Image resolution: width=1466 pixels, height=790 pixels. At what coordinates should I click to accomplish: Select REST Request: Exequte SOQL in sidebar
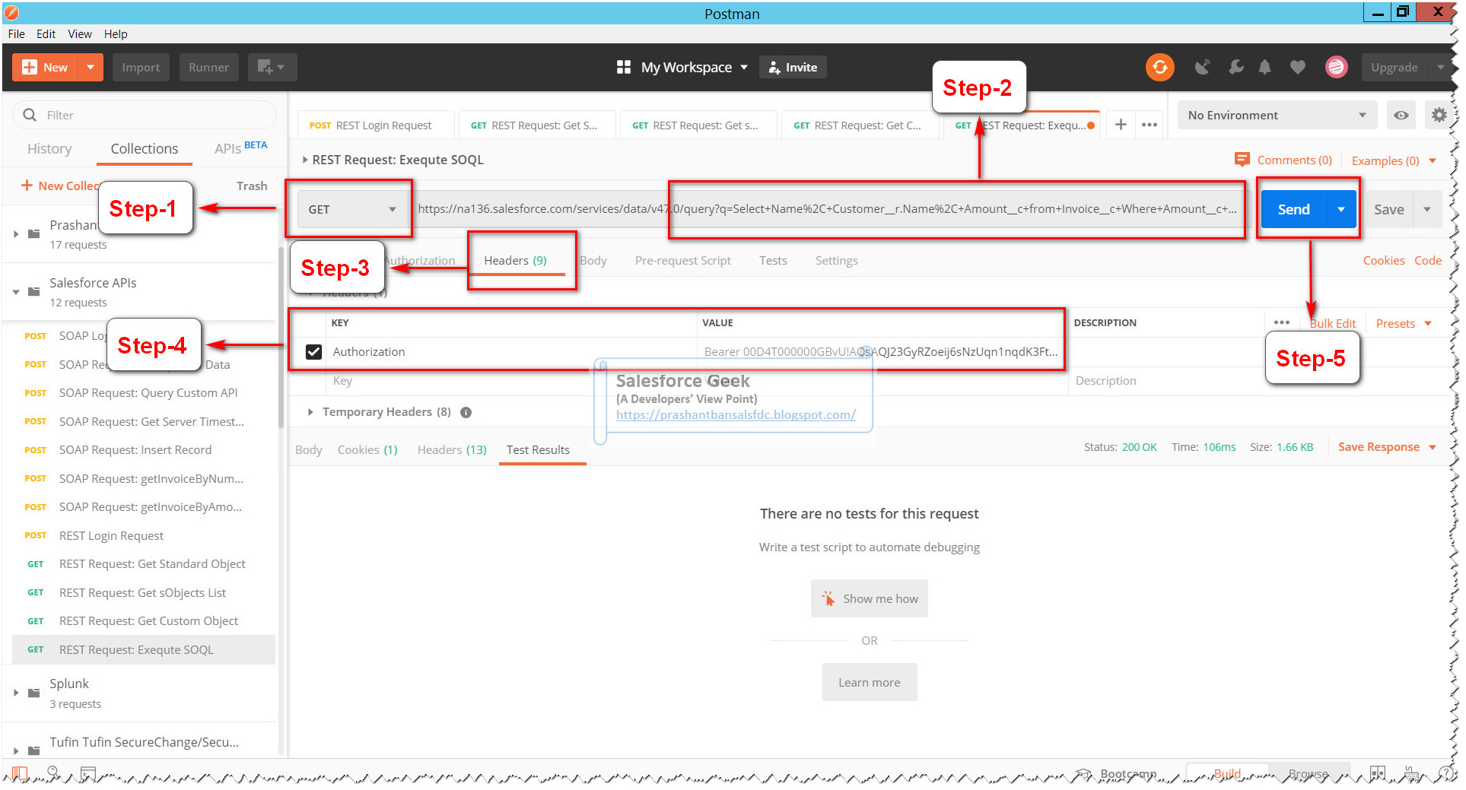(136, 649)
